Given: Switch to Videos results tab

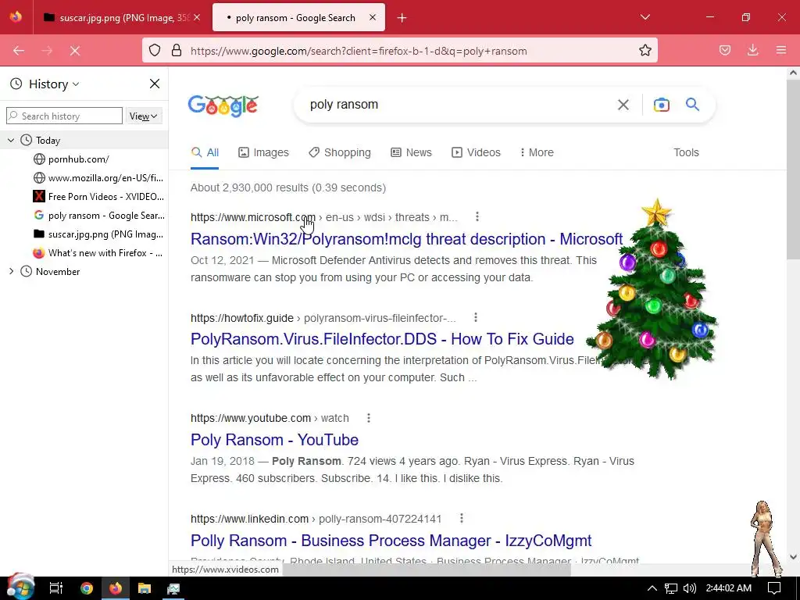Looking at the screenshot, I should (x=476, y=152).
